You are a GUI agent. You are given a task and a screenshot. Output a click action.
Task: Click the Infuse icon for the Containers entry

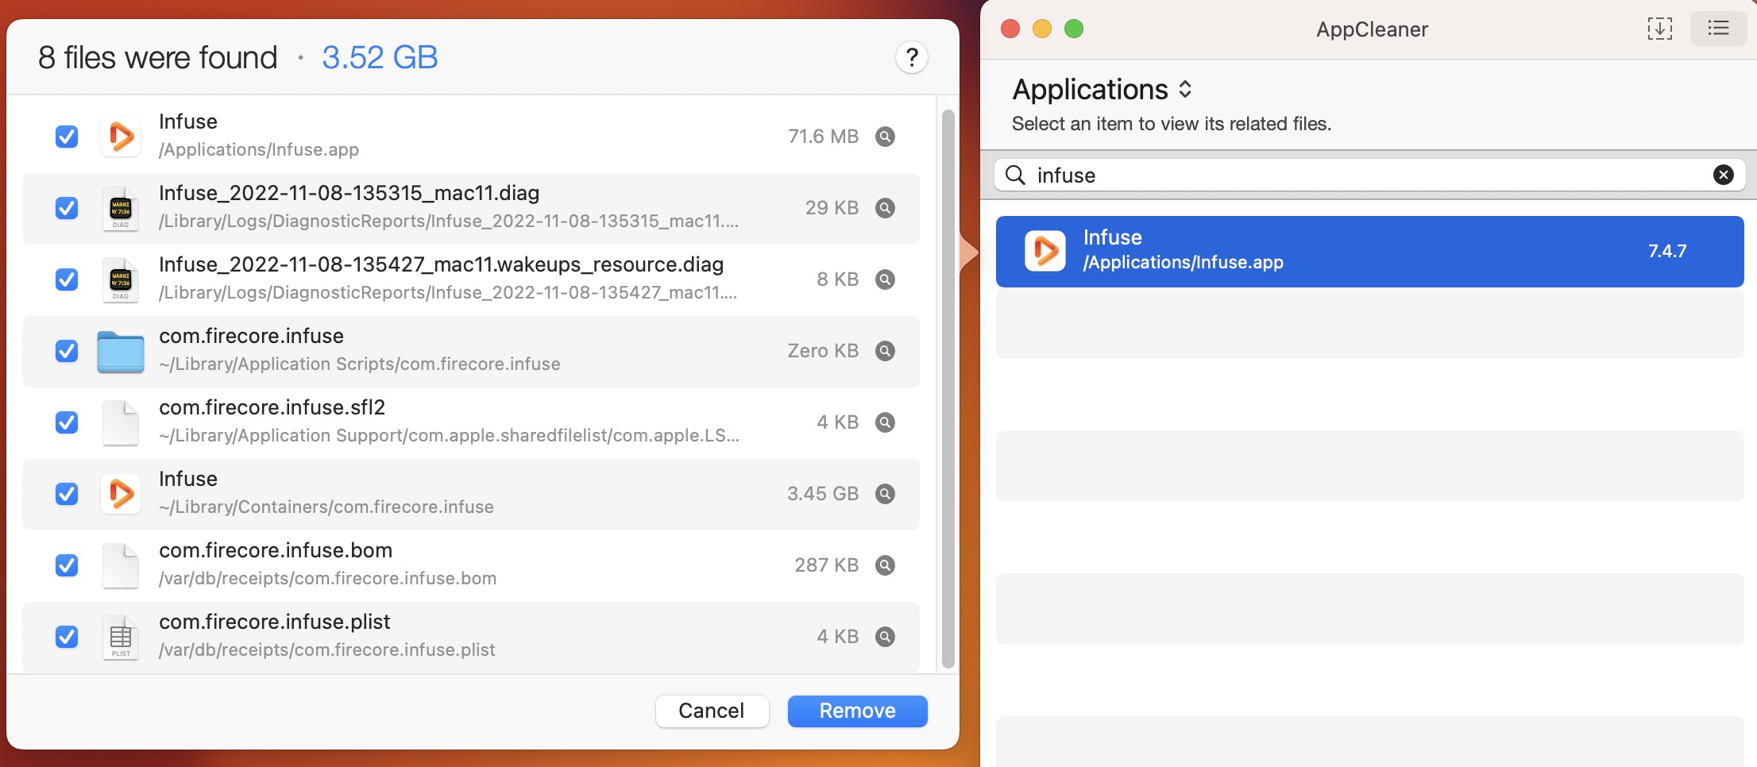click(x=121, y=494)
